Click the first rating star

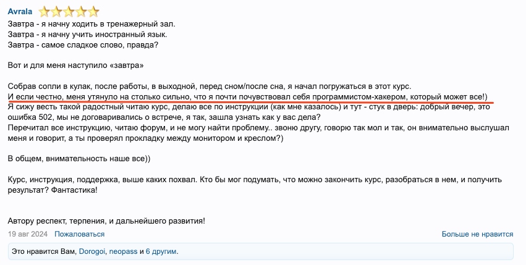pos(44,12)
